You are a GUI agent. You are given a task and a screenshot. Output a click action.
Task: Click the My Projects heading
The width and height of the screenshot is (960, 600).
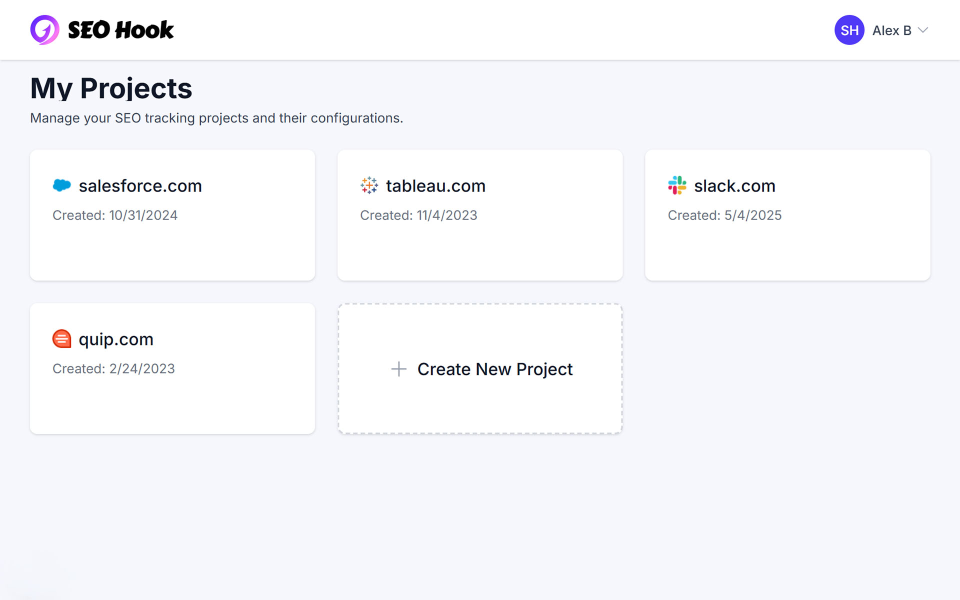coord(111,88)
